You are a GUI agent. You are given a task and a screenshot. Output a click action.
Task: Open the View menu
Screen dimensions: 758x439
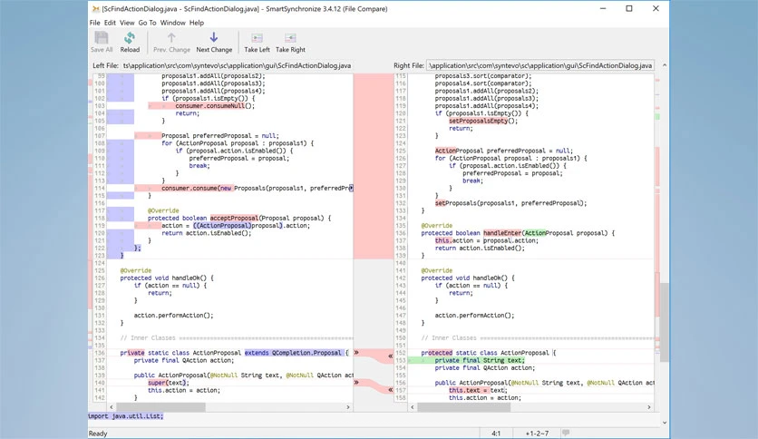coord(127,23)
